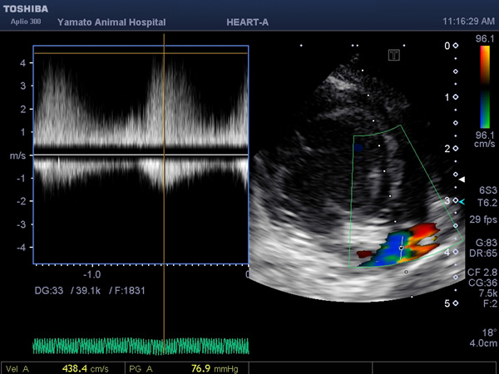Click the blue regurgitant jet in color box
This screenshot has width=499, height=374.
pos(387,251)
